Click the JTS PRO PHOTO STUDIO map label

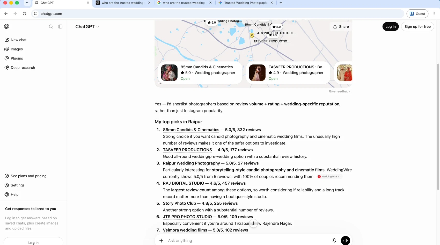pos(276,33)
